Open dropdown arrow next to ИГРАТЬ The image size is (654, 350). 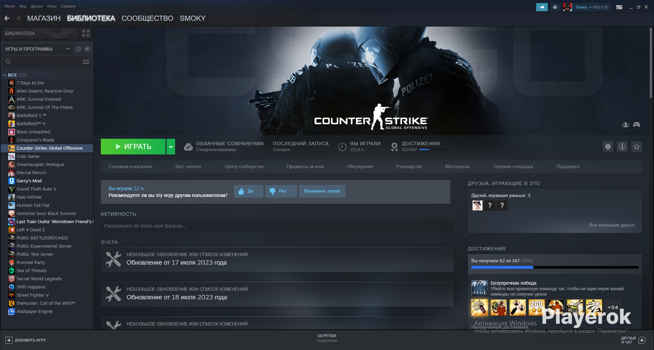coord(171,147)
